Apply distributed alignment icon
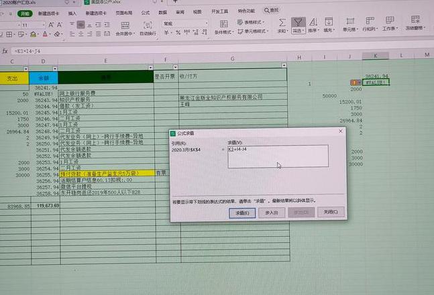The height and width of the screenshot is (295, 434). (107, 34)
